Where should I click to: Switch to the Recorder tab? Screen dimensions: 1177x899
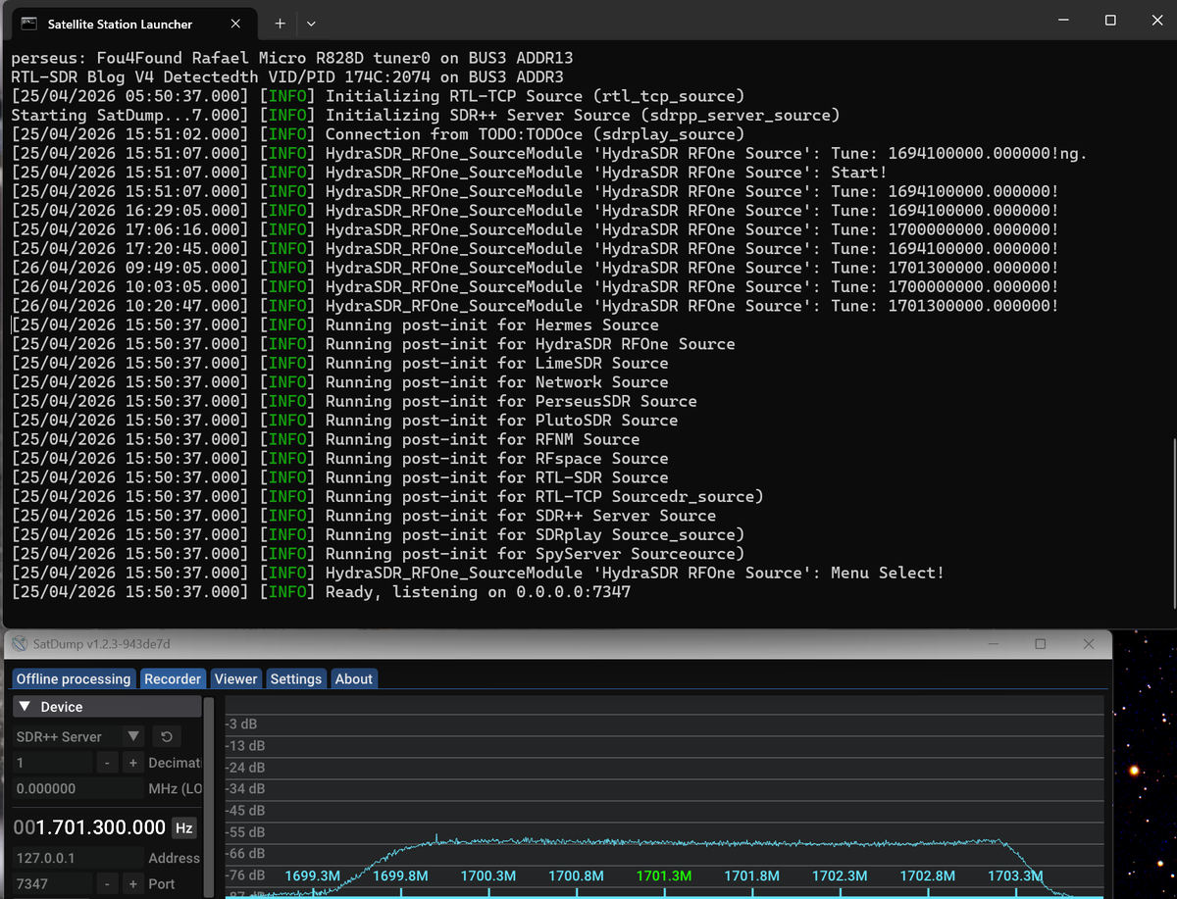coord(173,678)
